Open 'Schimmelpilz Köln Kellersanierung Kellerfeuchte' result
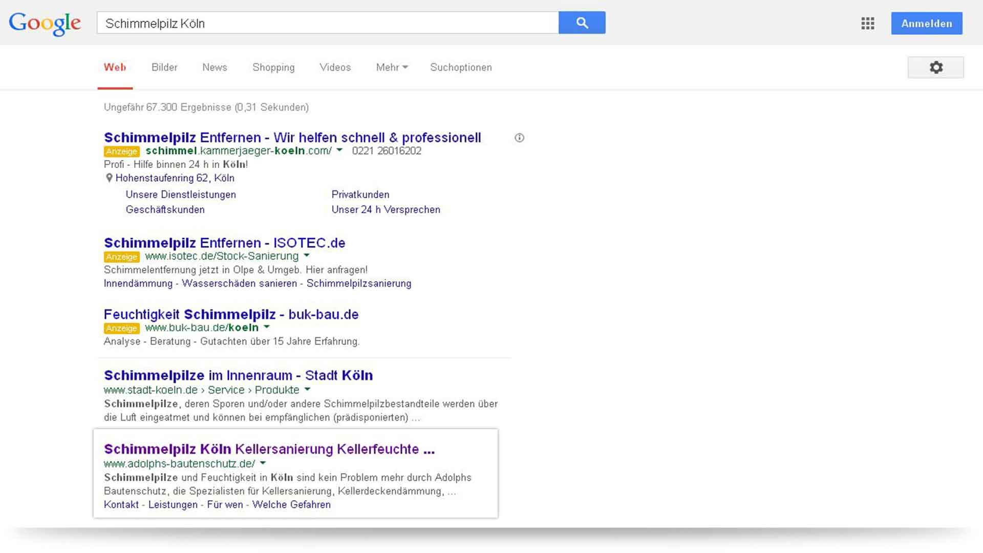Screen dimensions: 983x553 pyautogui.click(x=269, y=449)
